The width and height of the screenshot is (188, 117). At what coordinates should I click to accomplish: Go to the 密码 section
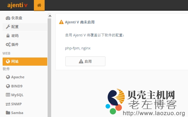click(x=25, y=36)
